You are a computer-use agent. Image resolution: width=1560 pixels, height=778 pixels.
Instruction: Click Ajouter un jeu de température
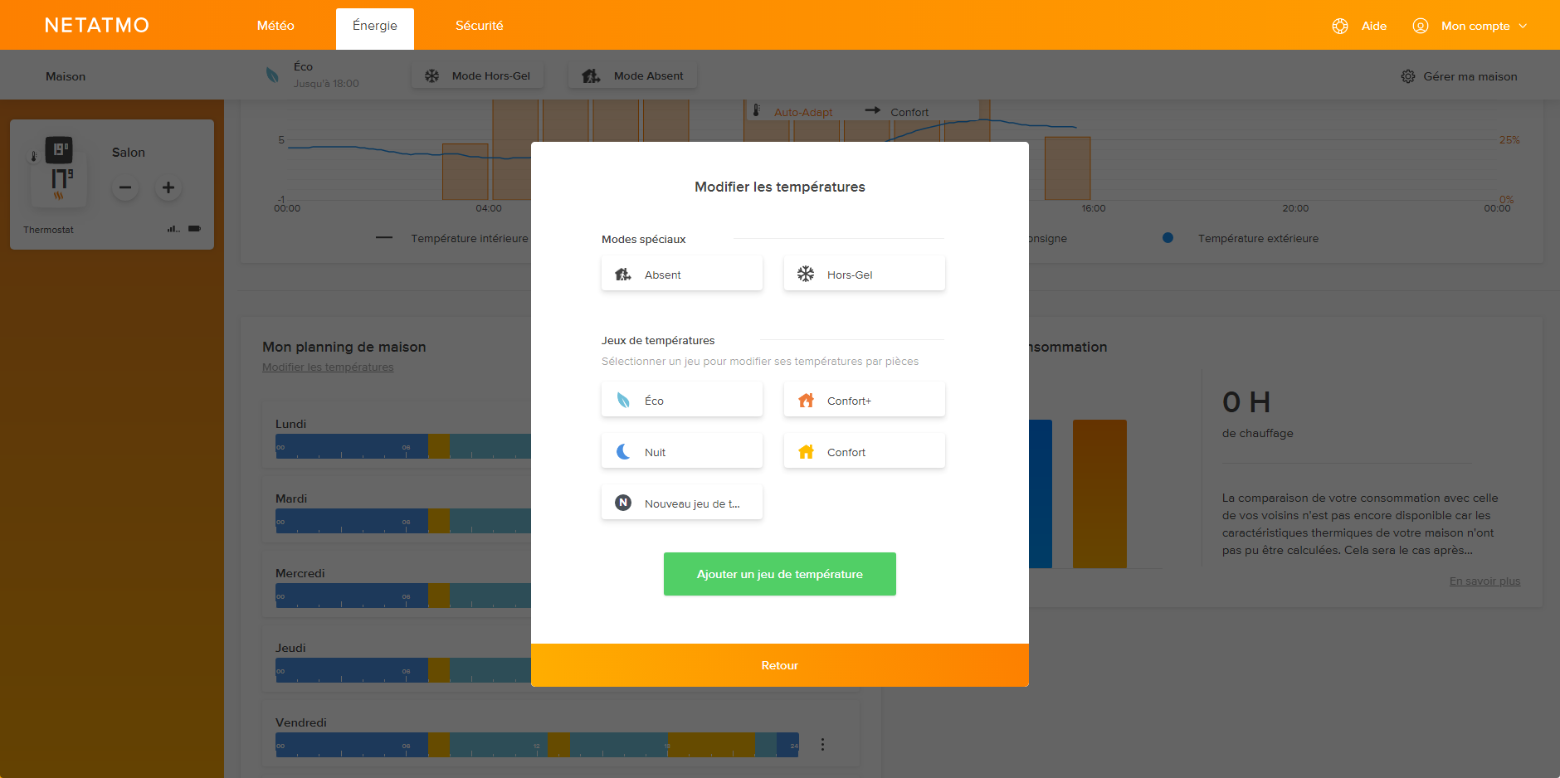tap(779, 574)
